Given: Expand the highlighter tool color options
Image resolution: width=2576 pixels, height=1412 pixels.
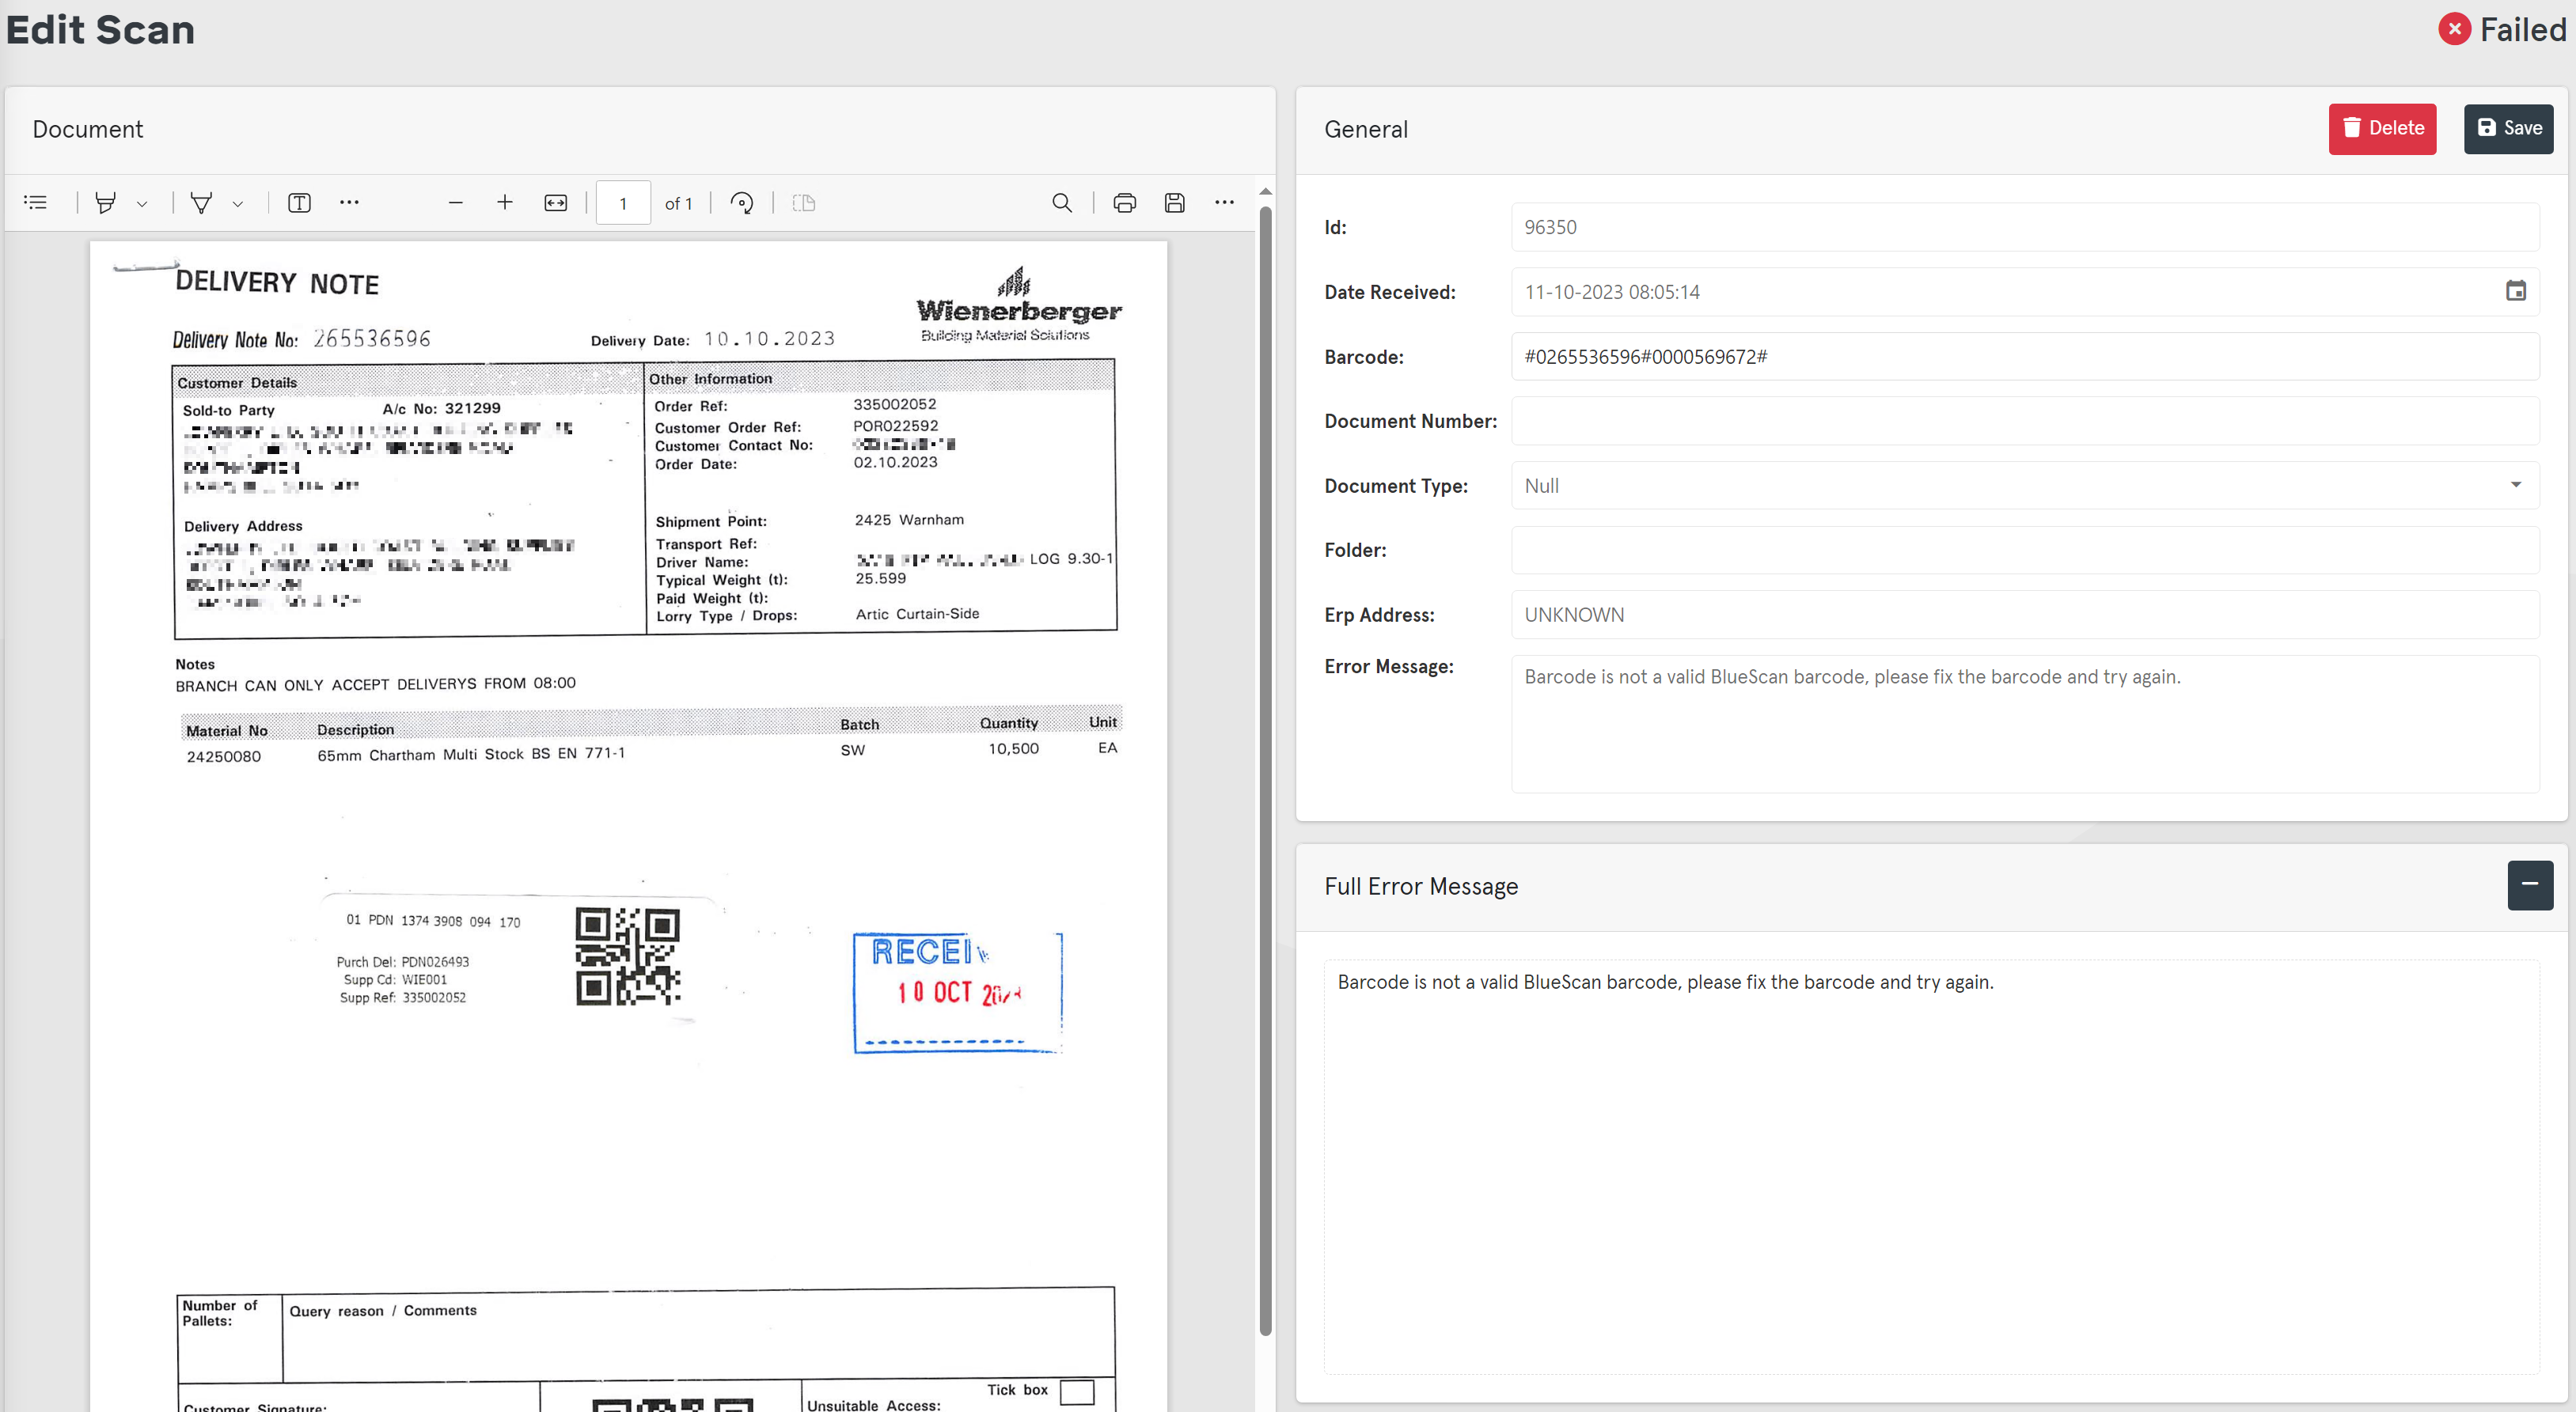Looking at the screenshot, I should pyautogui.click(x=141, y=202).
